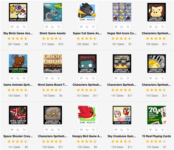The width and height of the screenshot is (174, 150).
Task: Open the Vegas slot icons thumbnail
Action: click(x=122, y=12)
